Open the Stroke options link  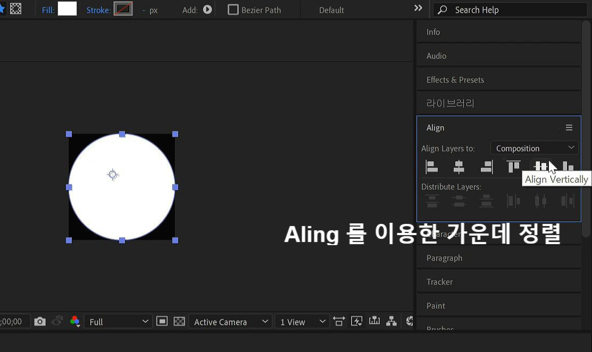[98, 10]
